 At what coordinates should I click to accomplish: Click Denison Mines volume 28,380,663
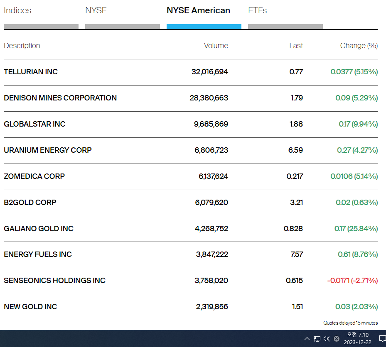pyautogui.click(x=209, y=98)
